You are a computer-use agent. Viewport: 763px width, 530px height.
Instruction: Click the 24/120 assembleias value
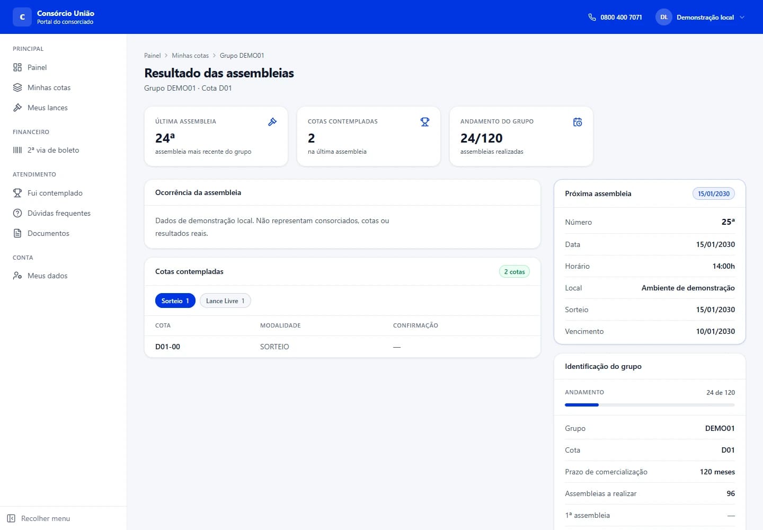tap(482, 138)
